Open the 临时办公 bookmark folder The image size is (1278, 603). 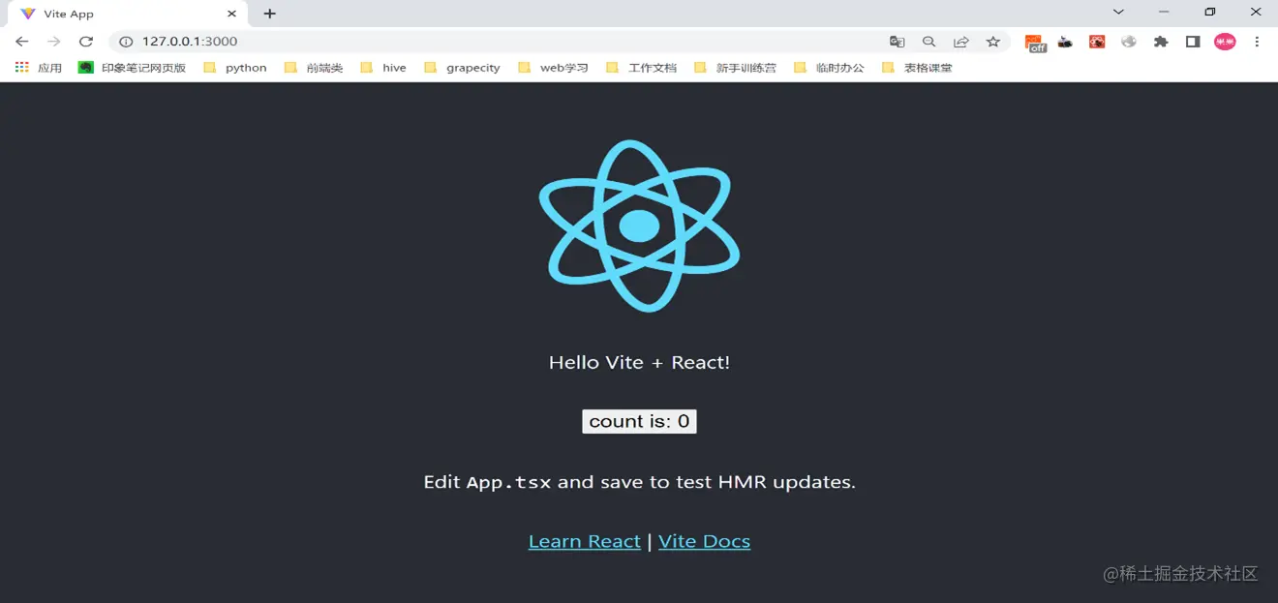[828, 68]
